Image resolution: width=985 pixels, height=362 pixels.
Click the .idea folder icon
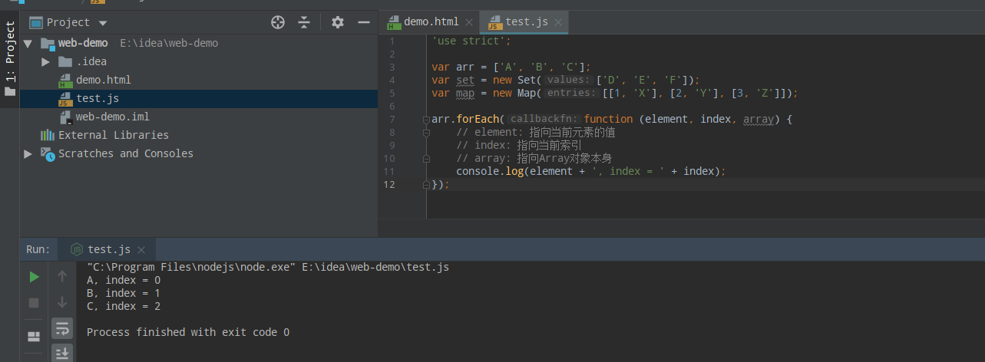click(65, 61)
